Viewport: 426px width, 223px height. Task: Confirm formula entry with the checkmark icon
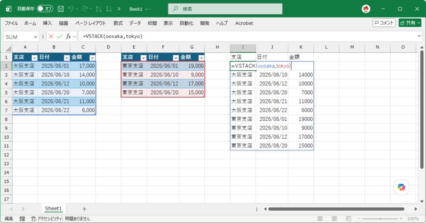(x=59, y=37)
